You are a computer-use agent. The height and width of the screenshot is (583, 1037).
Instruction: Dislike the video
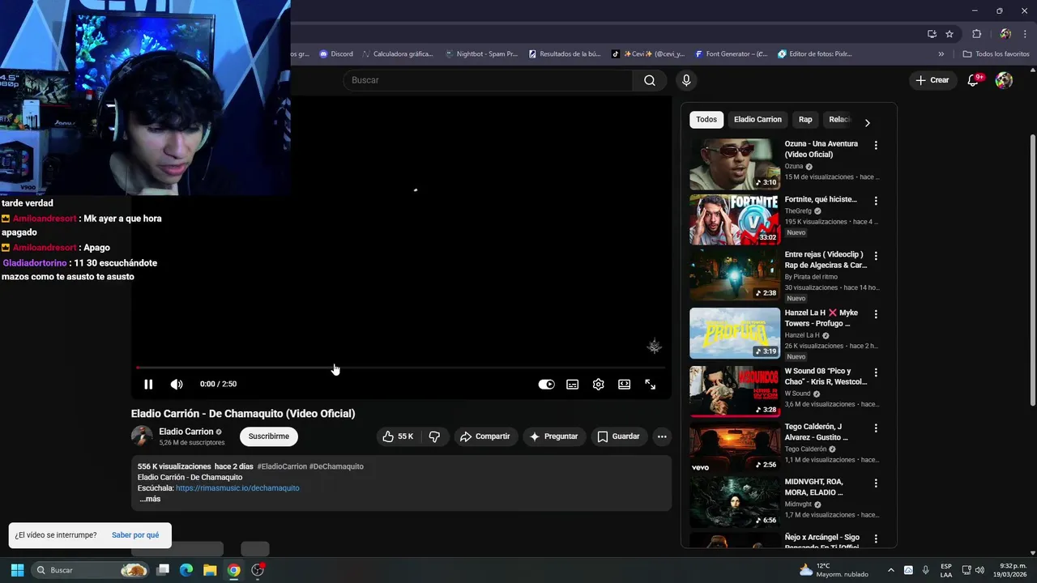click(434, 436)
